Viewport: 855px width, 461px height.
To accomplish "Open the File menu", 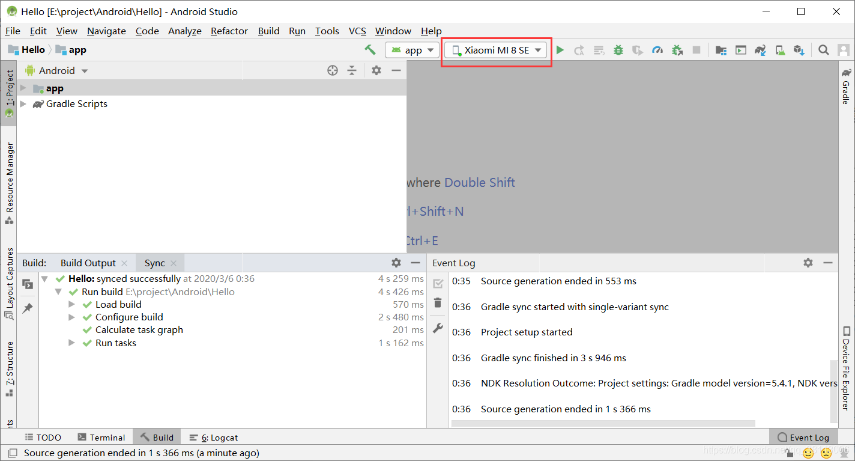I will [13, 31].
